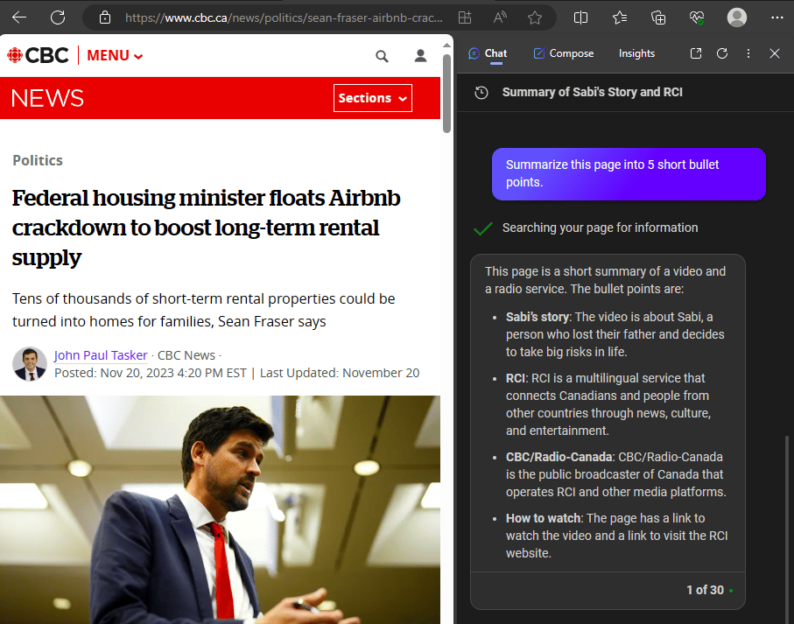Open the Collections icon

click(x=658, y=18)
